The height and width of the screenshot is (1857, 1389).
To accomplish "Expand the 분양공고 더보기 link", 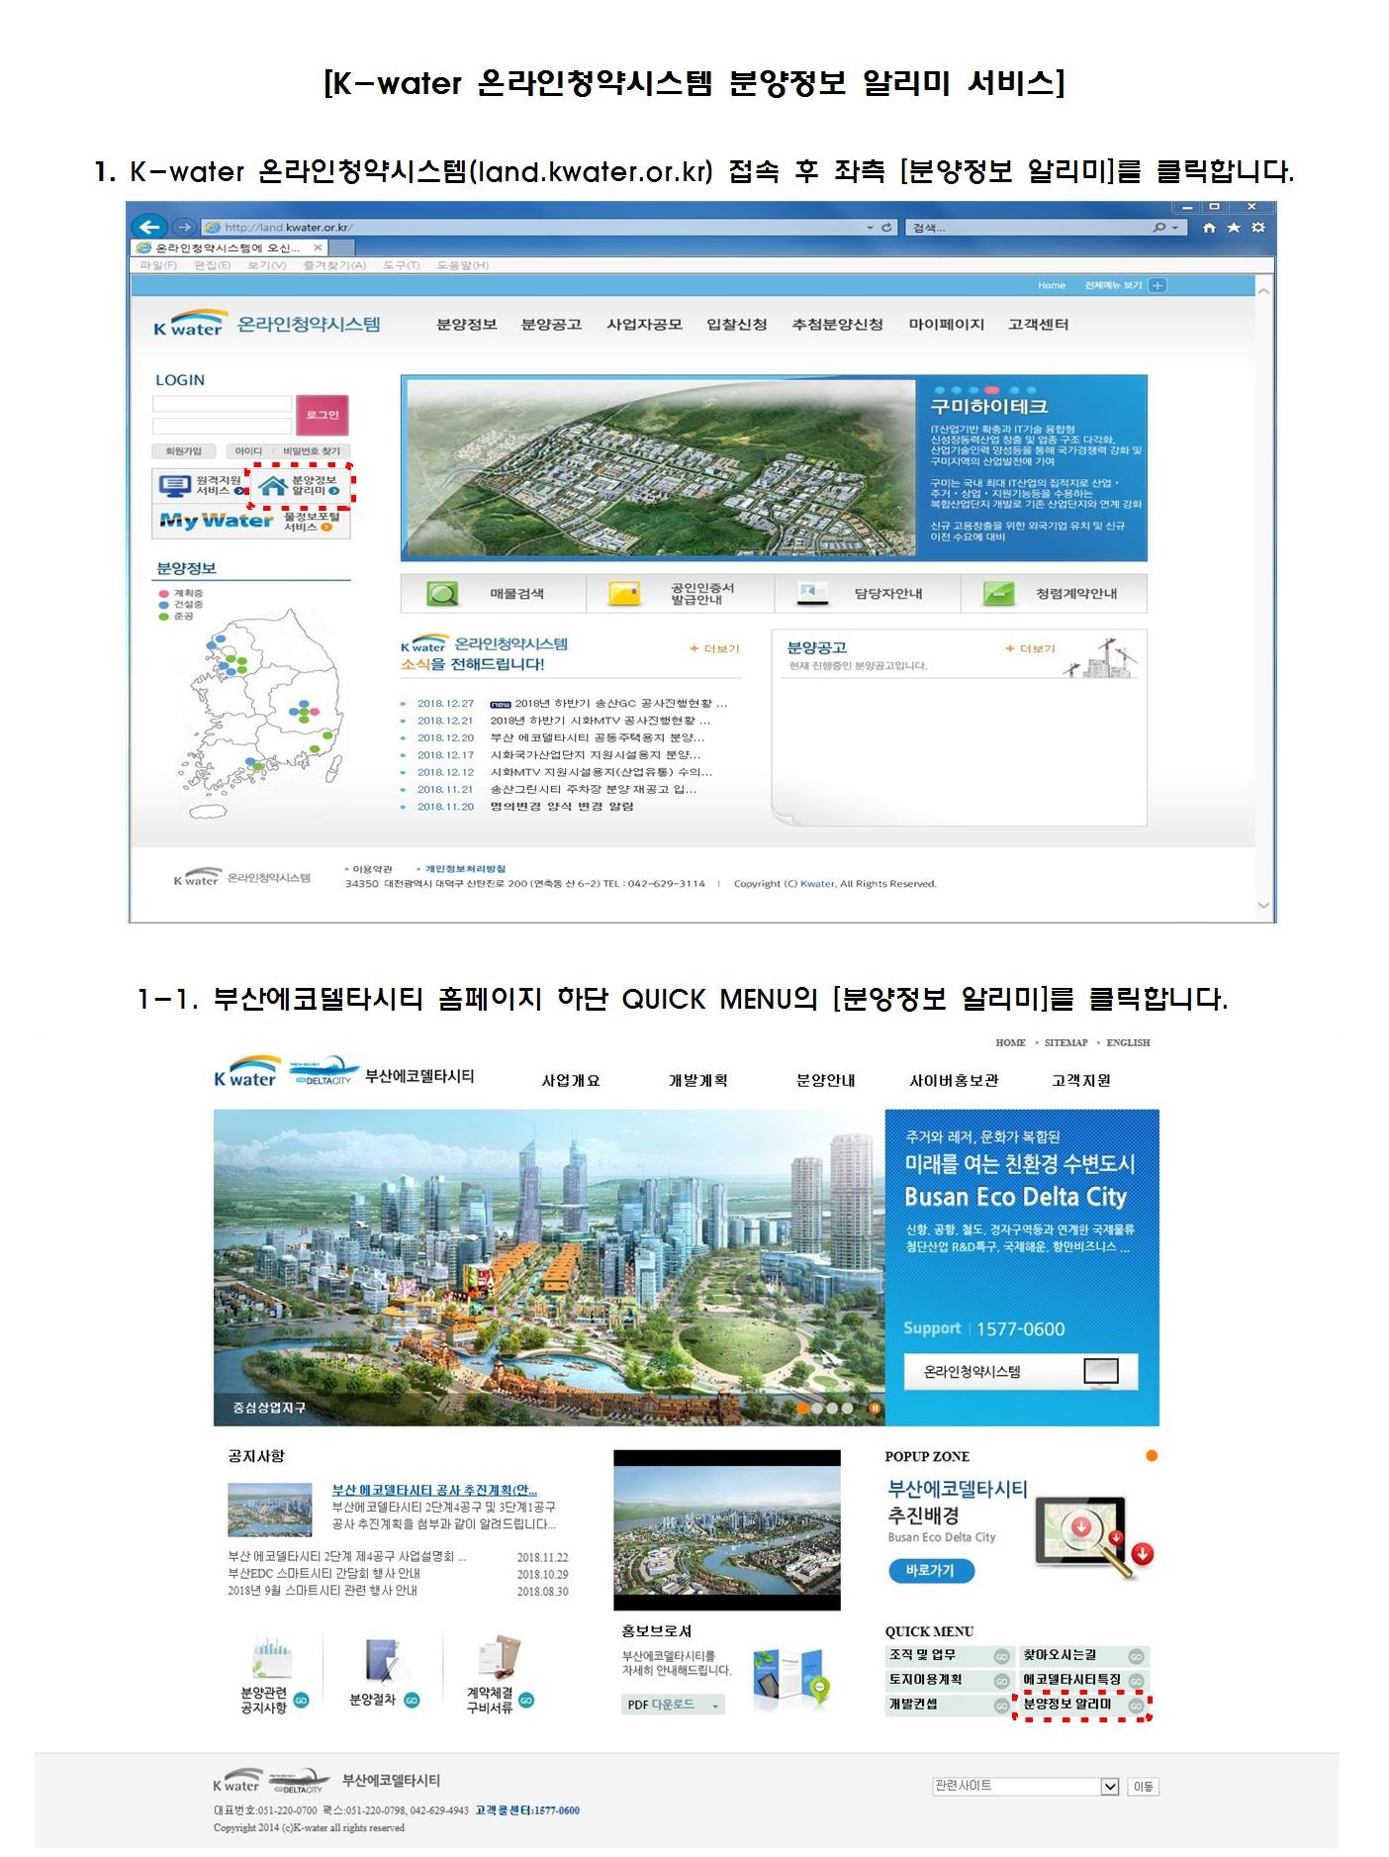I will [x=1031, y=648].
